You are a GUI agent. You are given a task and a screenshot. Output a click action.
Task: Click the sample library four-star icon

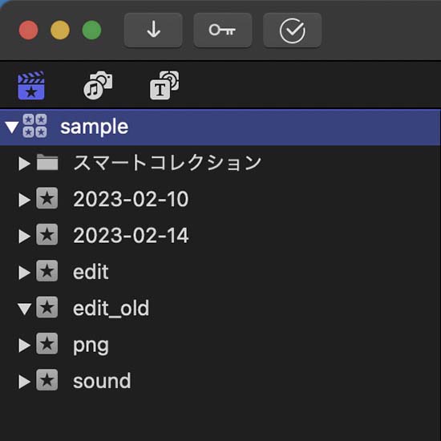click(34, 126)
